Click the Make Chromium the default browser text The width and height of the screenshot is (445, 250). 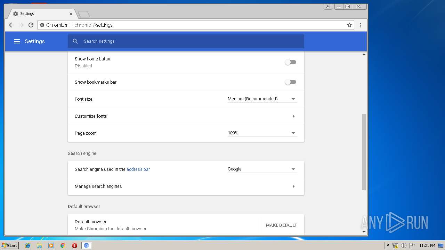click(111, 229)
